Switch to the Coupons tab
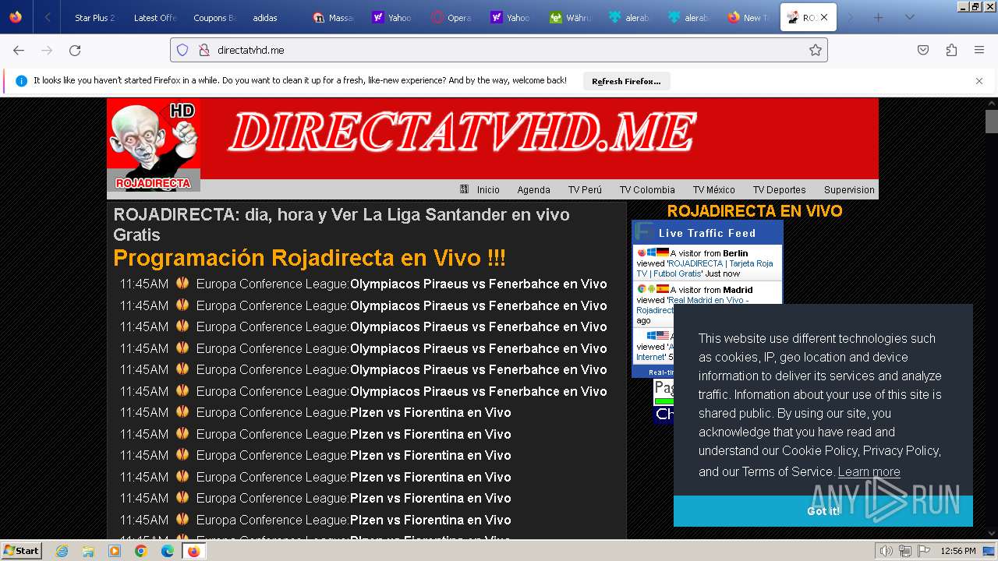 (x=214, y=17)
